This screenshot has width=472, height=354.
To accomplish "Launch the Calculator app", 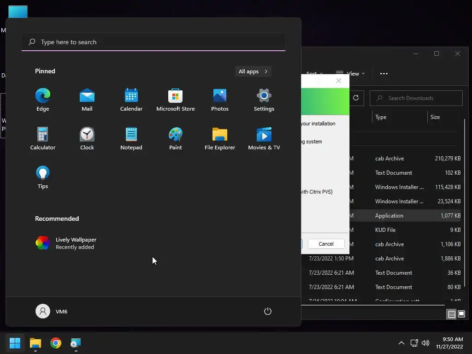I will (x=43, y=138).
